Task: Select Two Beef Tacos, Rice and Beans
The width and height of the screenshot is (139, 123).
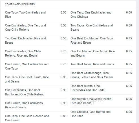Action: click(101, 64)
